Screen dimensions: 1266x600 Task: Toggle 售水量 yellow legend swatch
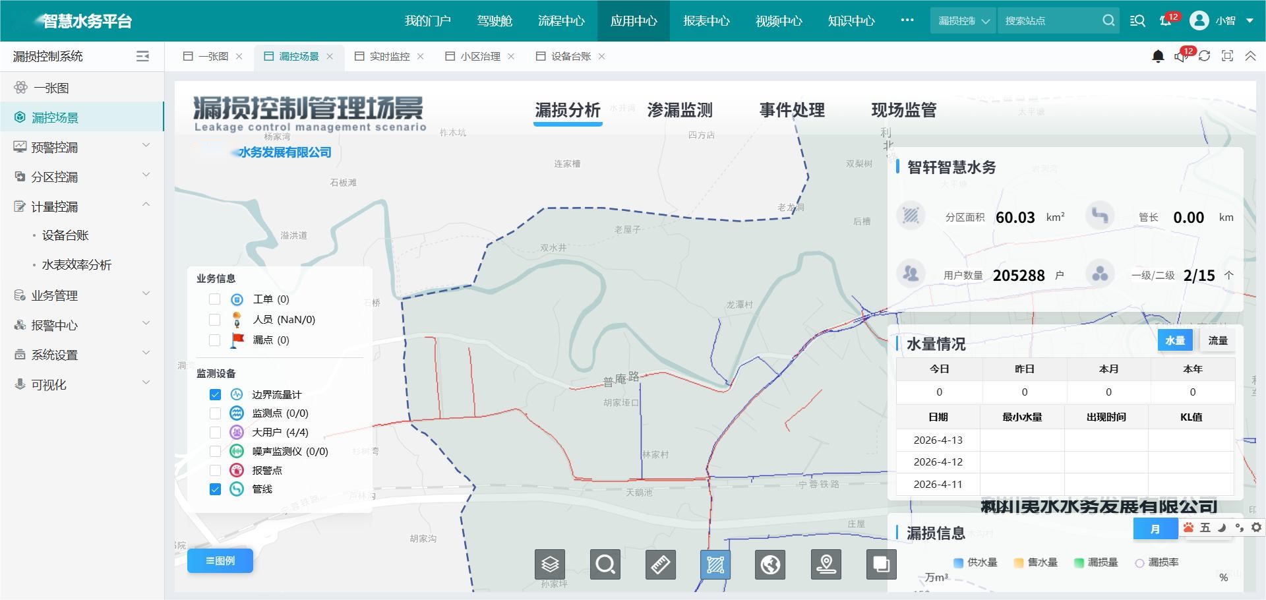[1019, 563]
